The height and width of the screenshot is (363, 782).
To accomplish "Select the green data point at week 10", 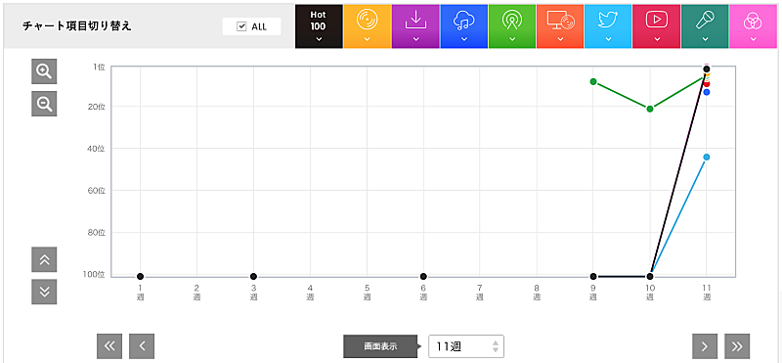I will click(x=650, y=109).
